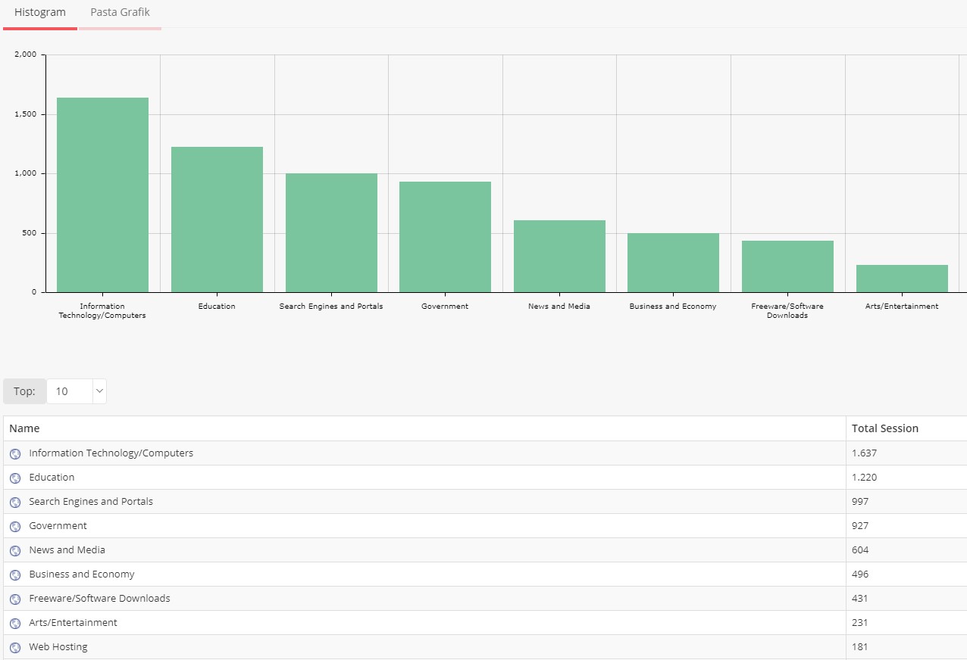This screenshot has width=967, height=660.
Task: Select the Arts/Entertainment name in the table
Action: [x=73, y=623]
